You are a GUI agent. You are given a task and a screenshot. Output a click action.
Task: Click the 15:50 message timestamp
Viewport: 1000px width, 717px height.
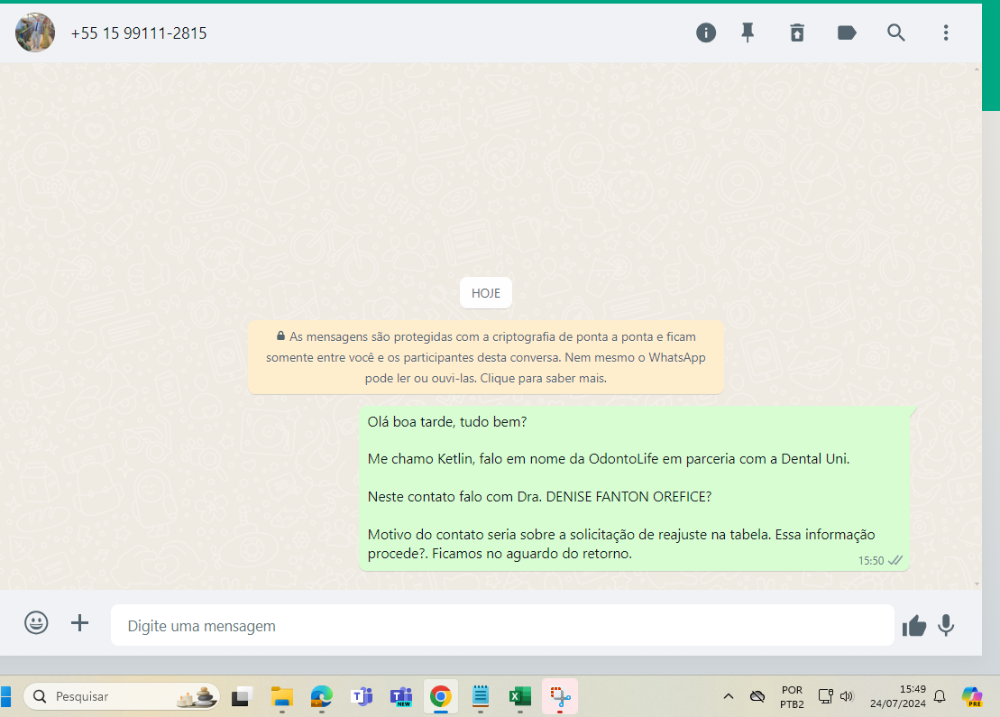[x=870, y=561]
